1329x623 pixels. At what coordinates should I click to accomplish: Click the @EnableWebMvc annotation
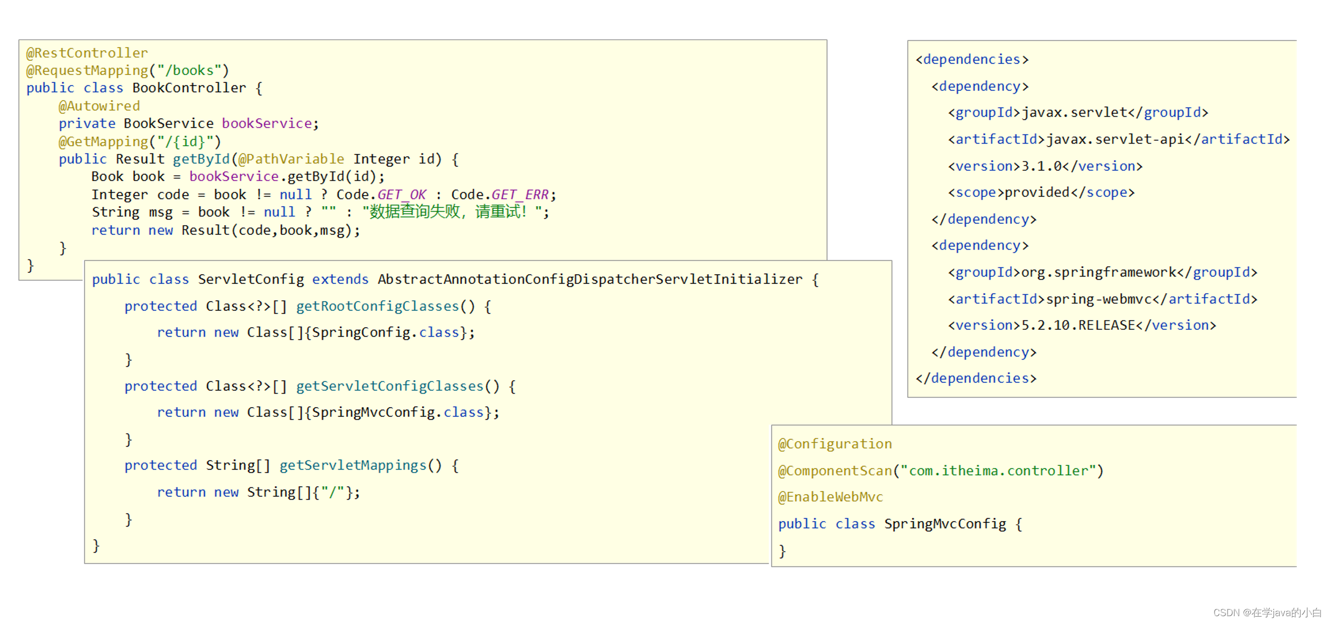point(830,497)
